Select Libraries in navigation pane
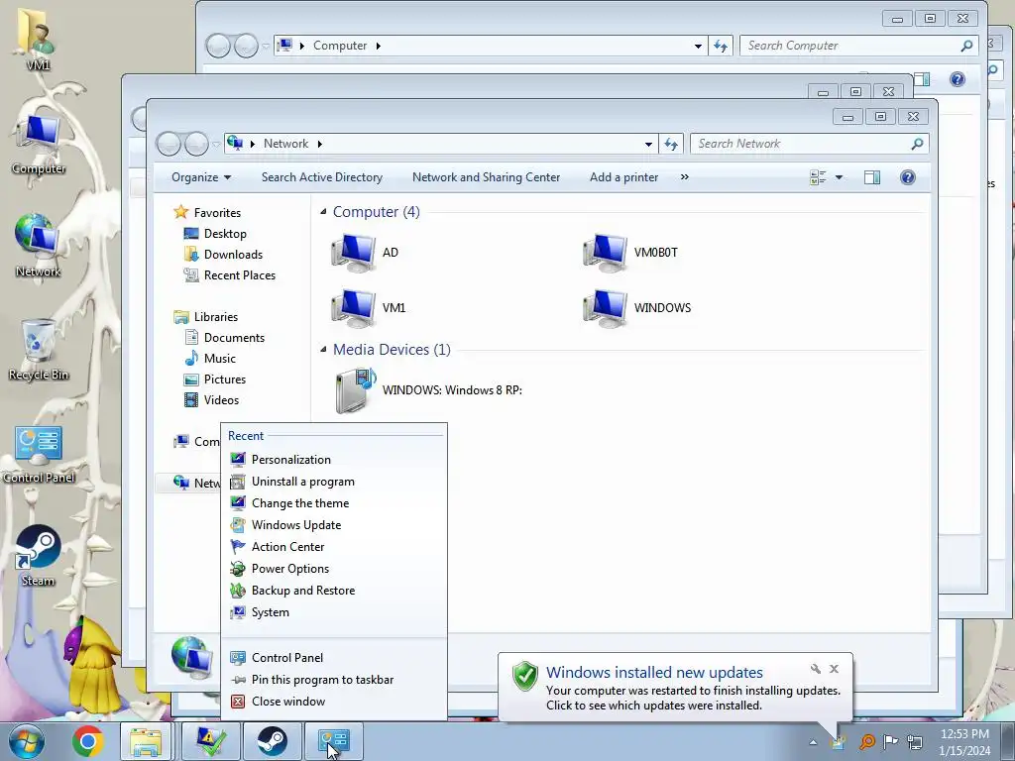1015x761 pixels. pyautogui.click(x=206, y=317)
